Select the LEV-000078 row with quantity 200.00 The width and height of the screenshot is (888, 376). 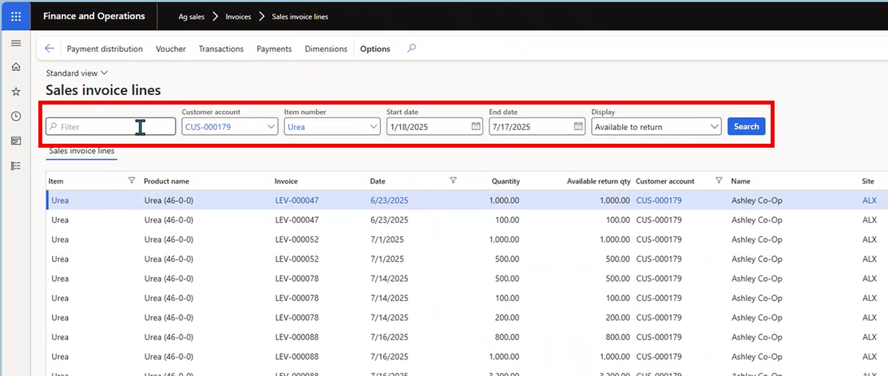coord(466,318)
